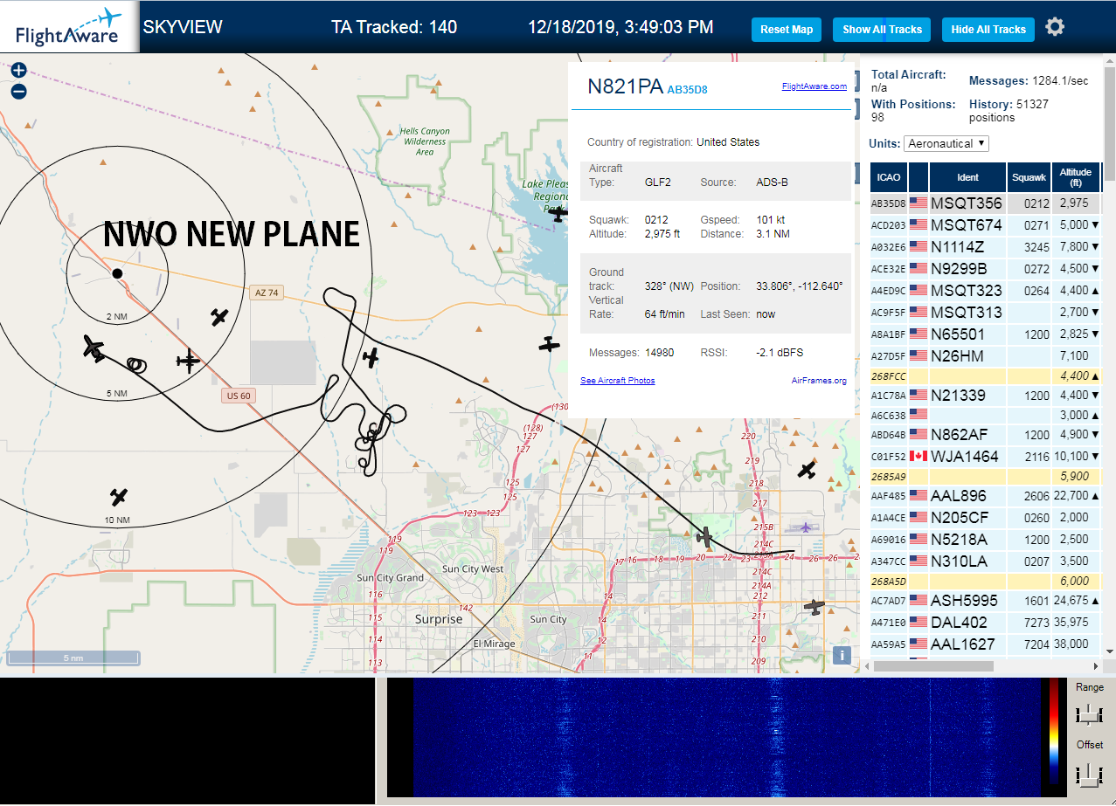Select aircraft icon over Lake Pleasant
Screen dimensions: 1116x806
click(559, 213)
